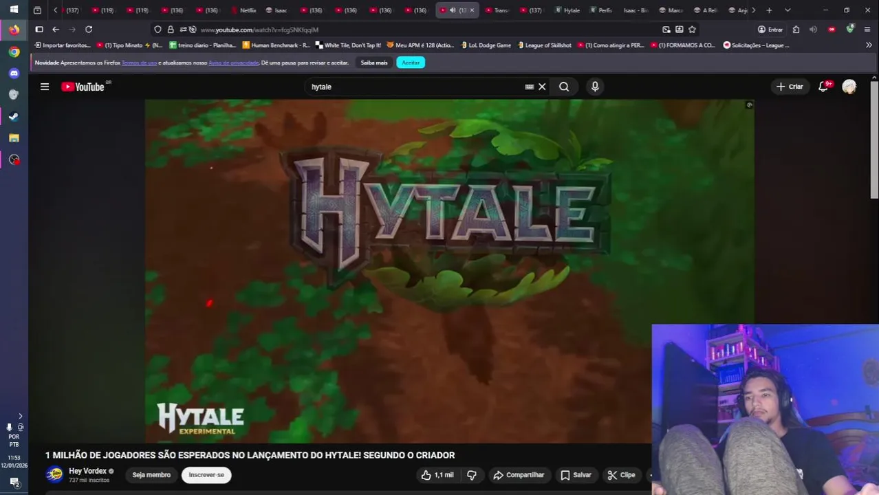This screenshot has width=879, height=495.
Task: Open the Windows Start menu
Action: 14,10
